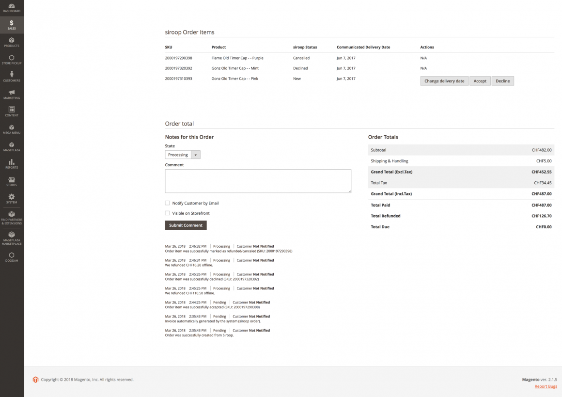
Task: Click the Cancelled siroop status
Action: click(x=301, y=58)
